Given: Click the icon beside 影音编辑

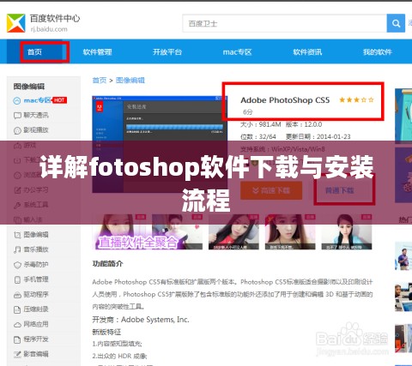Looking at the screenshot, I should pyautogui.click(x=17, y=354).
